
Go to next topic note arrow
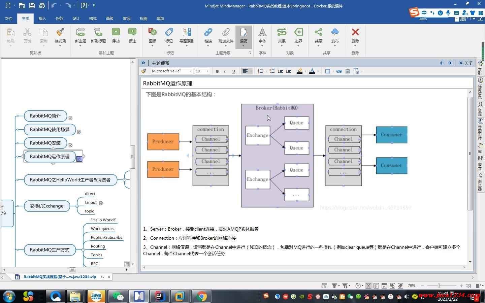pyautogui.click(x=450, y=63)
